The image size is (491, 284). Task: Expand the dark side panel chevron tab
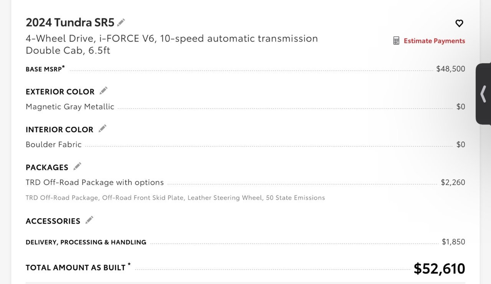point(483,94)
